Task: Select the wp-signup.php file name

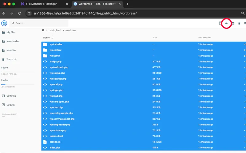Action: coord(57,73)
